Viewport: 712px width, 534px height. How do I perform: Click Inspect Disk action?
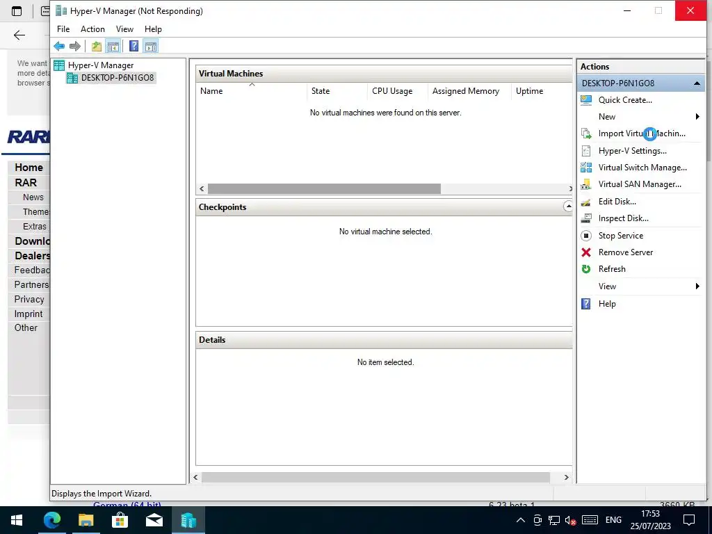pyautogui.click(x=623, y=218)
